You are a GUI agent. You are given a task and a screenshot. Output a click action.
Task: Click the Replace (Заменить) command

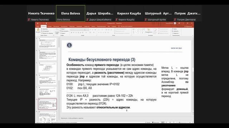point(175,31)
